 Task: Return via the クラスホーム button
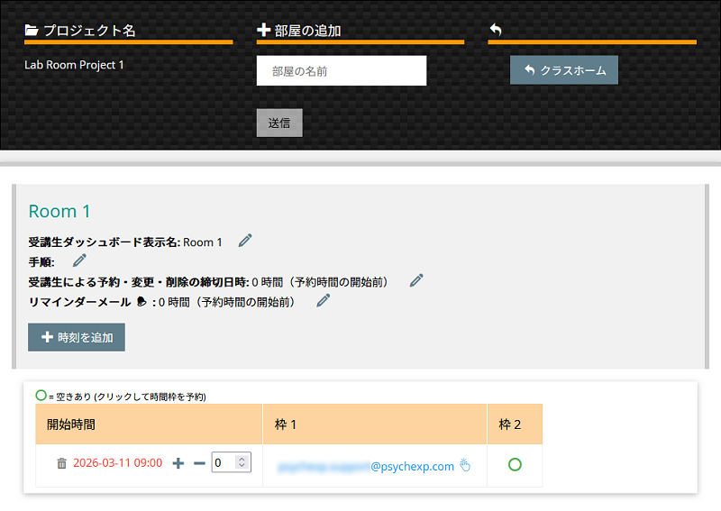564,70
